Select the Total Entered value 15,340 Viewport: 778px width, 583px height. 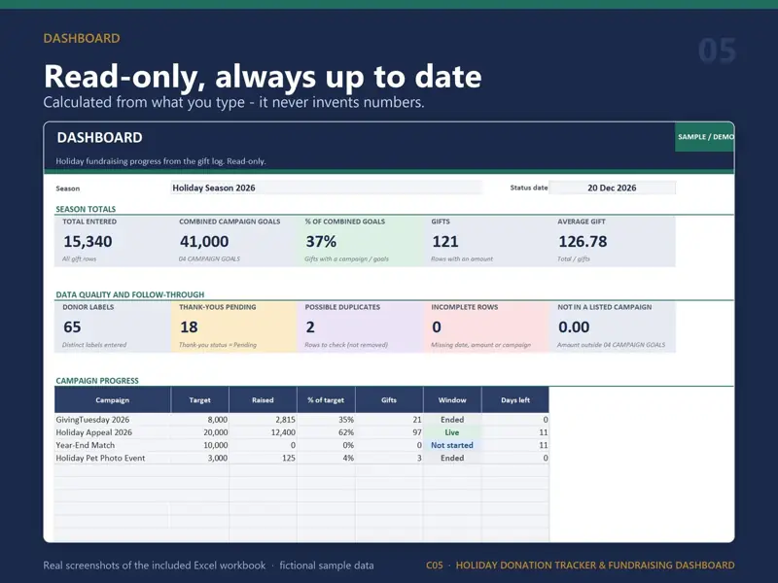(88, 241)
